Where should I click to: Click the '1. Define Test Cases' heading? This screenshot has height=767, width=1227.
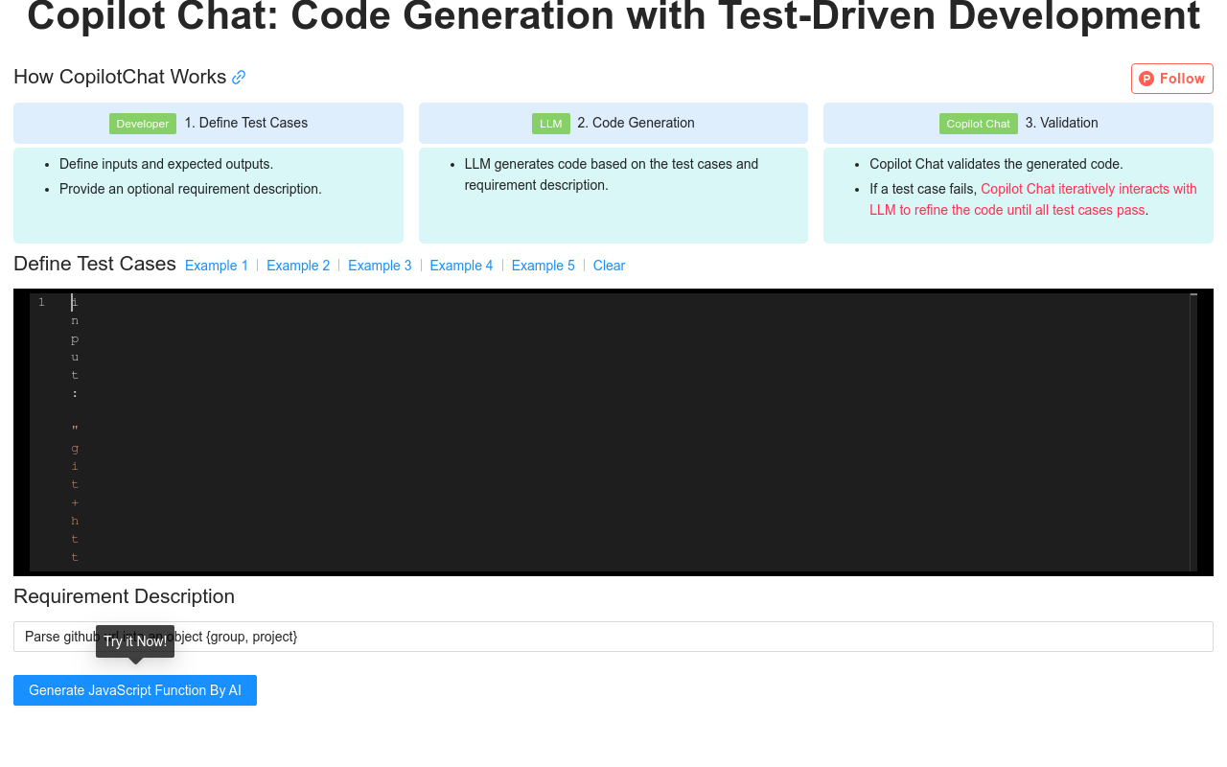tap(246, 123)
